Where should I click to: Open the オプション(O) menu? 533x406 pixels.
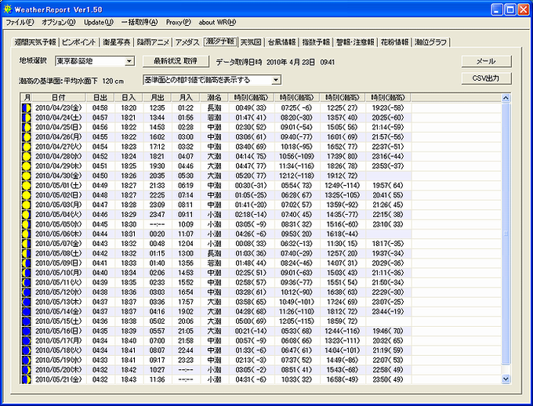59,23
